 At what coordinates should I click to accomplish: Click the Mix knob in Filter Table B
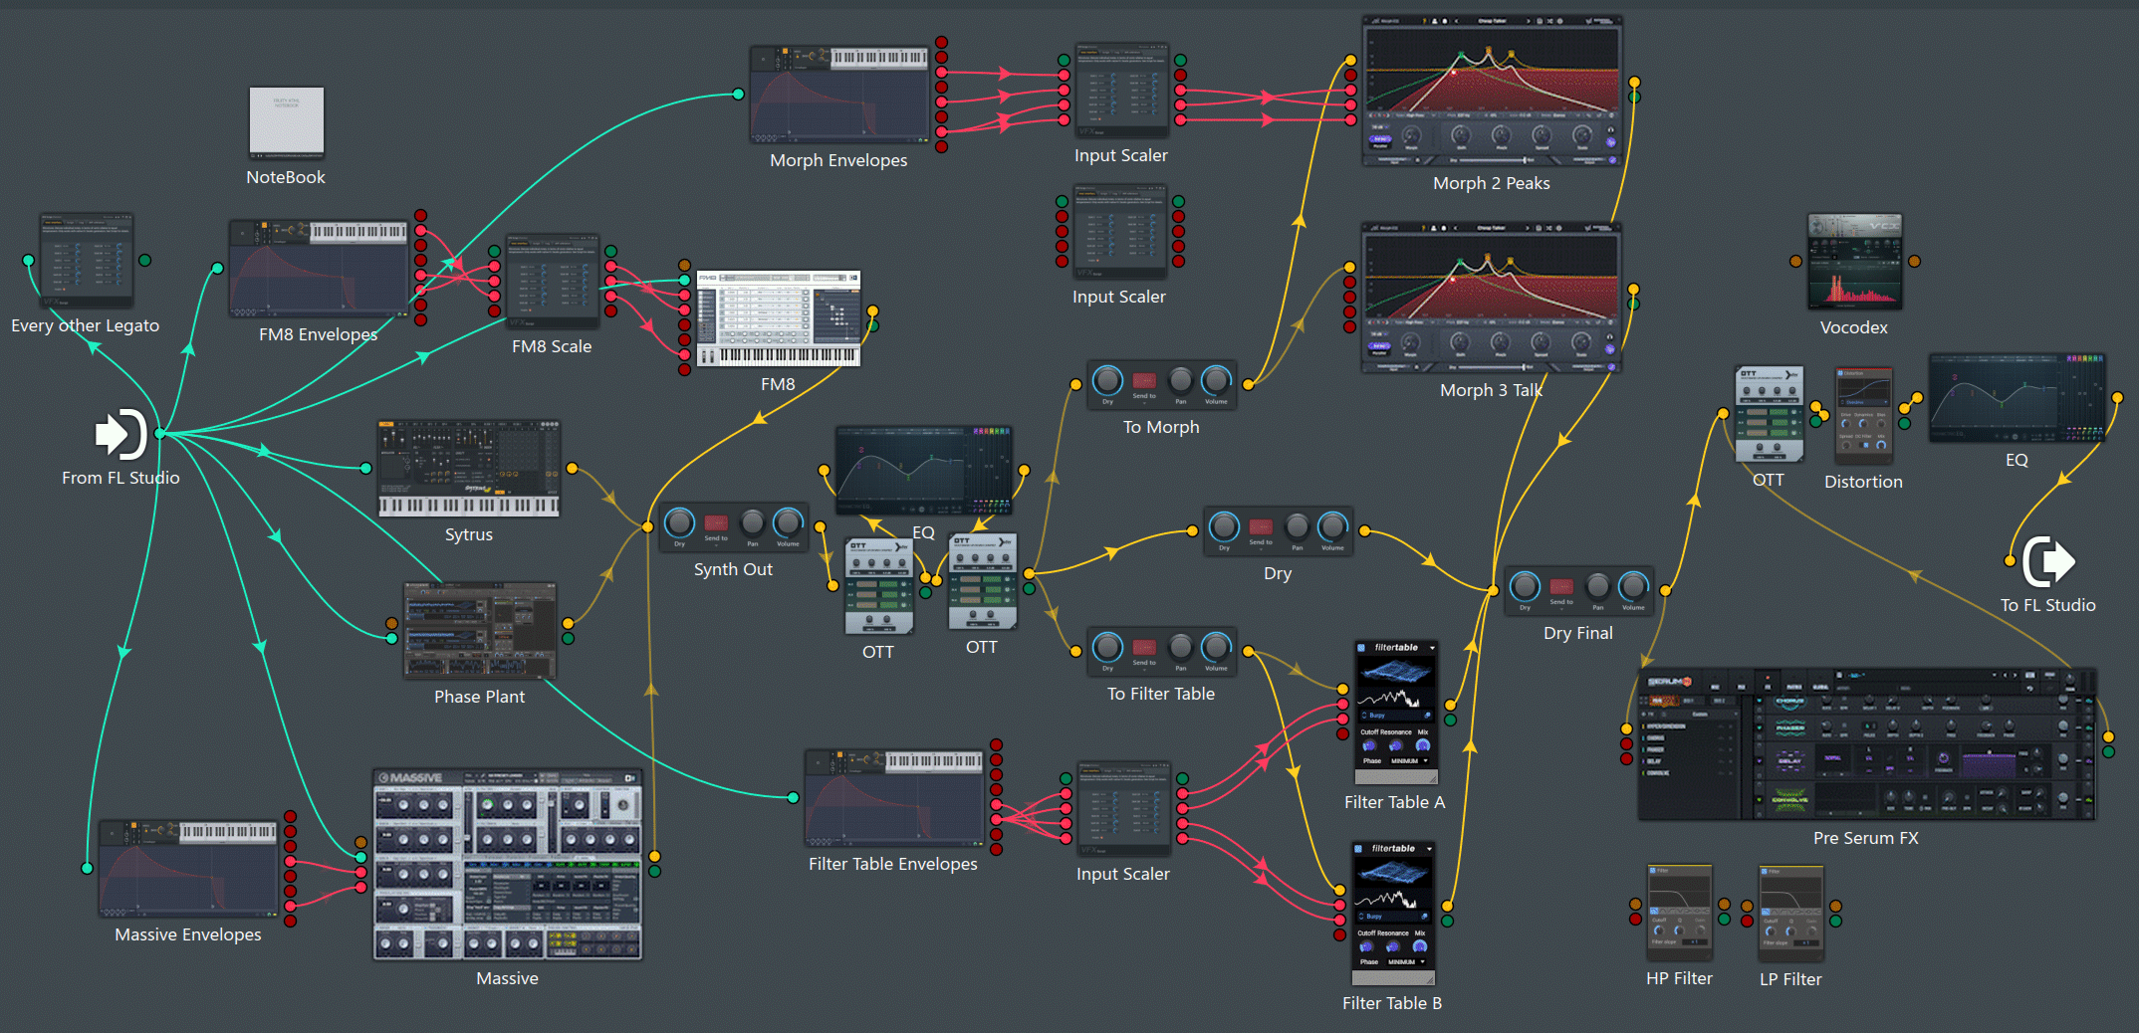[1419, 946]
